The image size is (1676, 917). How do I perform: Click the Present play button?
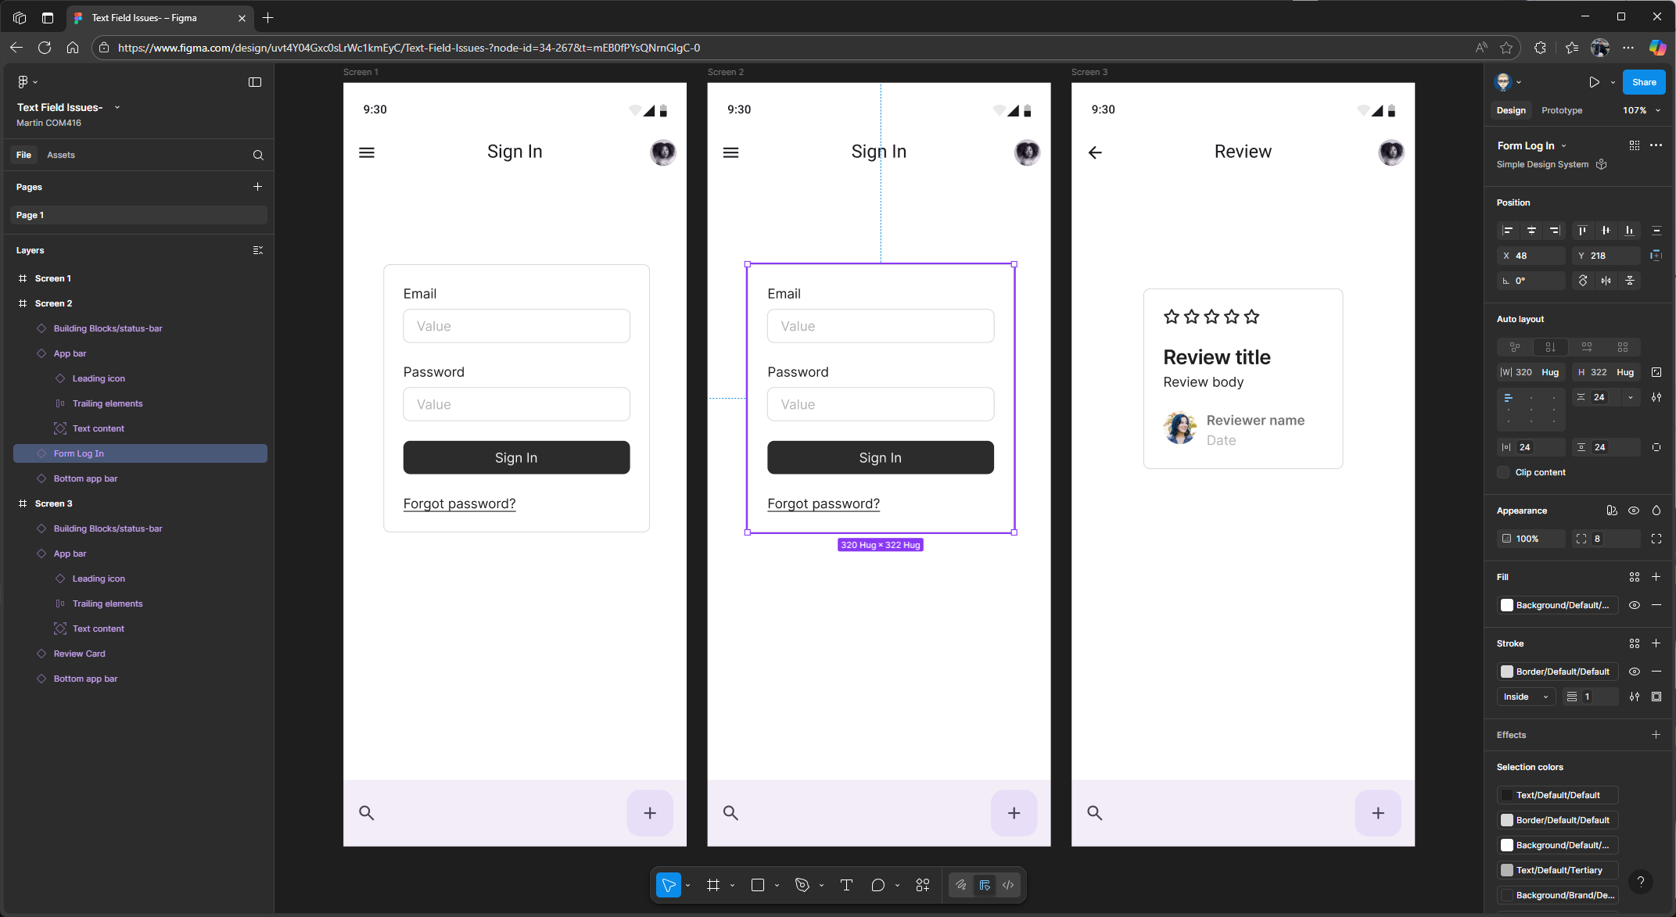[1594, 82]
